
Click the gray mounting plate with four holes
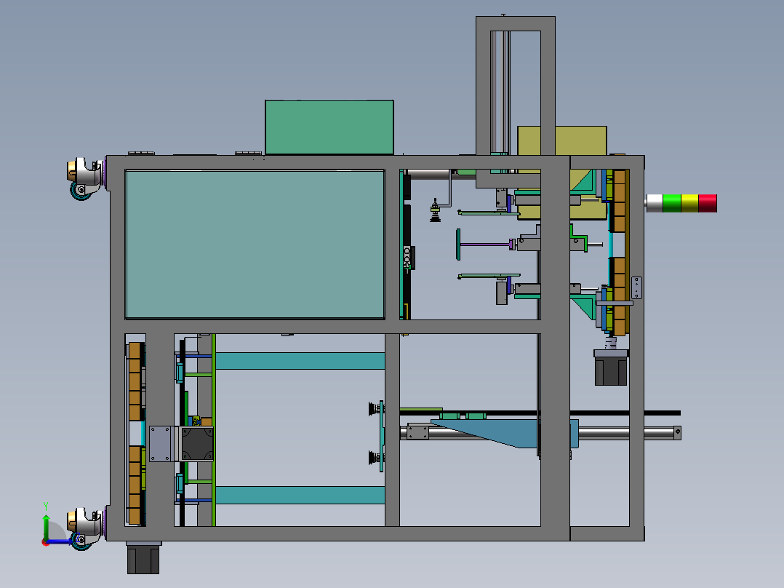pyautogui.click(x=160, y=443)
